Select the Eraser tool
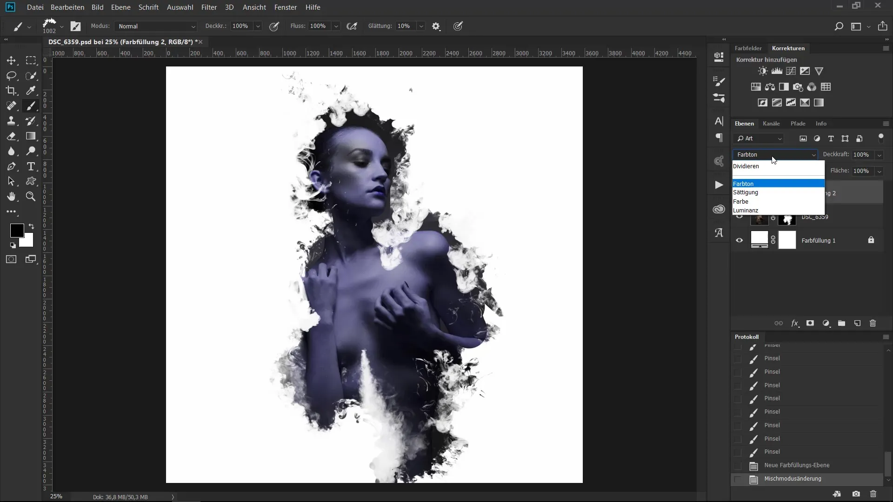The image size is (893, 502). point(11,136)
